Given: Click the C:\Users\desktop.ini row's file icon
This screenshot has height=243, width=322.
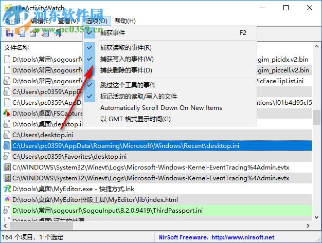Looking at the screenshot, I should (x=7, y=135).
